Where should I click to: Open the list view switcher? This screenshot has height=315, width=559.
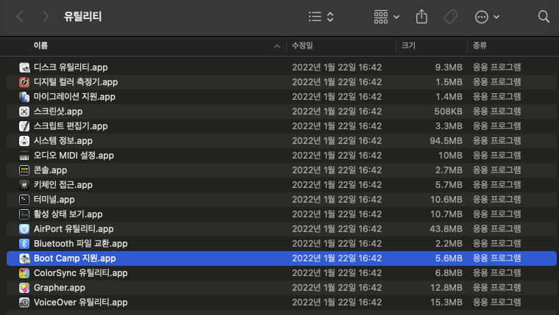click(321, 17)
